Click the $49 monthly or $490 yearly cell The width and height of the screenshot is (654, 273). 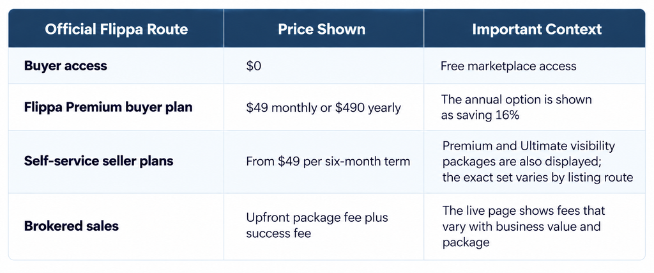click(323, 108)
